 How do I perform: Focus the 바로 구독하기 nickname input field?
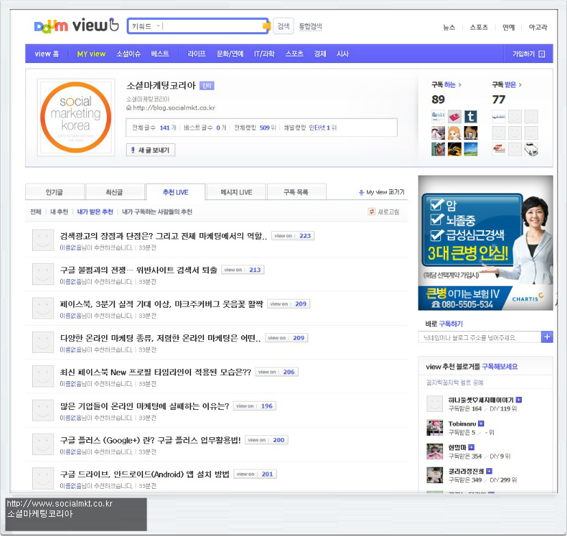[x=479, y=337]
